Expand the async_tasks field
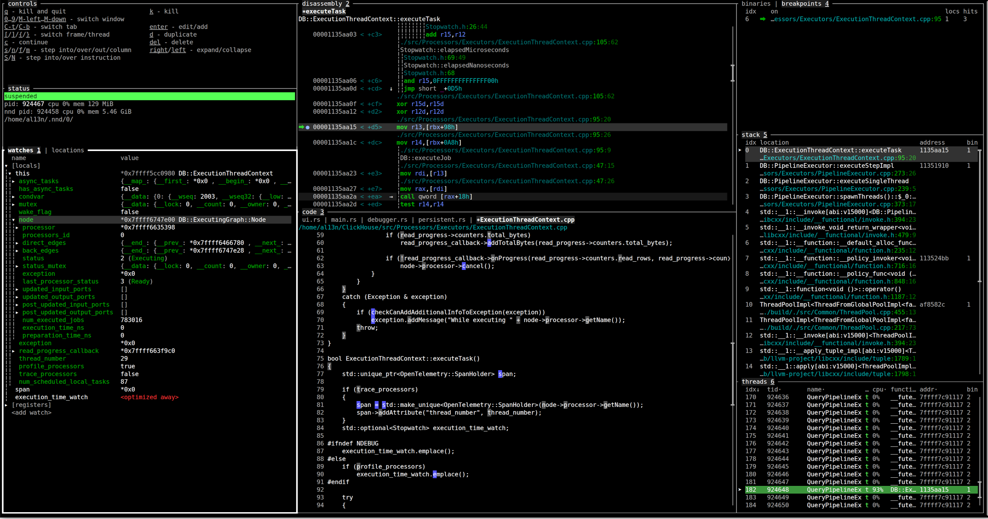 [14, 181]
